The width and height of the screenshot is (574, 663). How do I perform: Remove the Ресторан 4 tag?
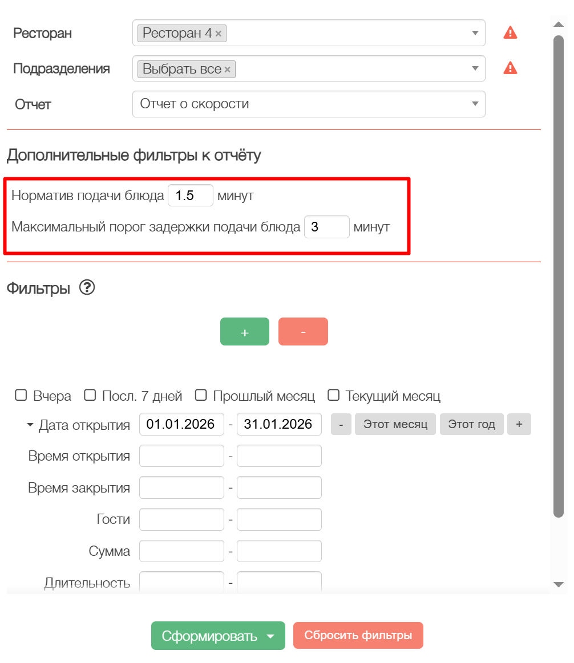pos(219,34)
